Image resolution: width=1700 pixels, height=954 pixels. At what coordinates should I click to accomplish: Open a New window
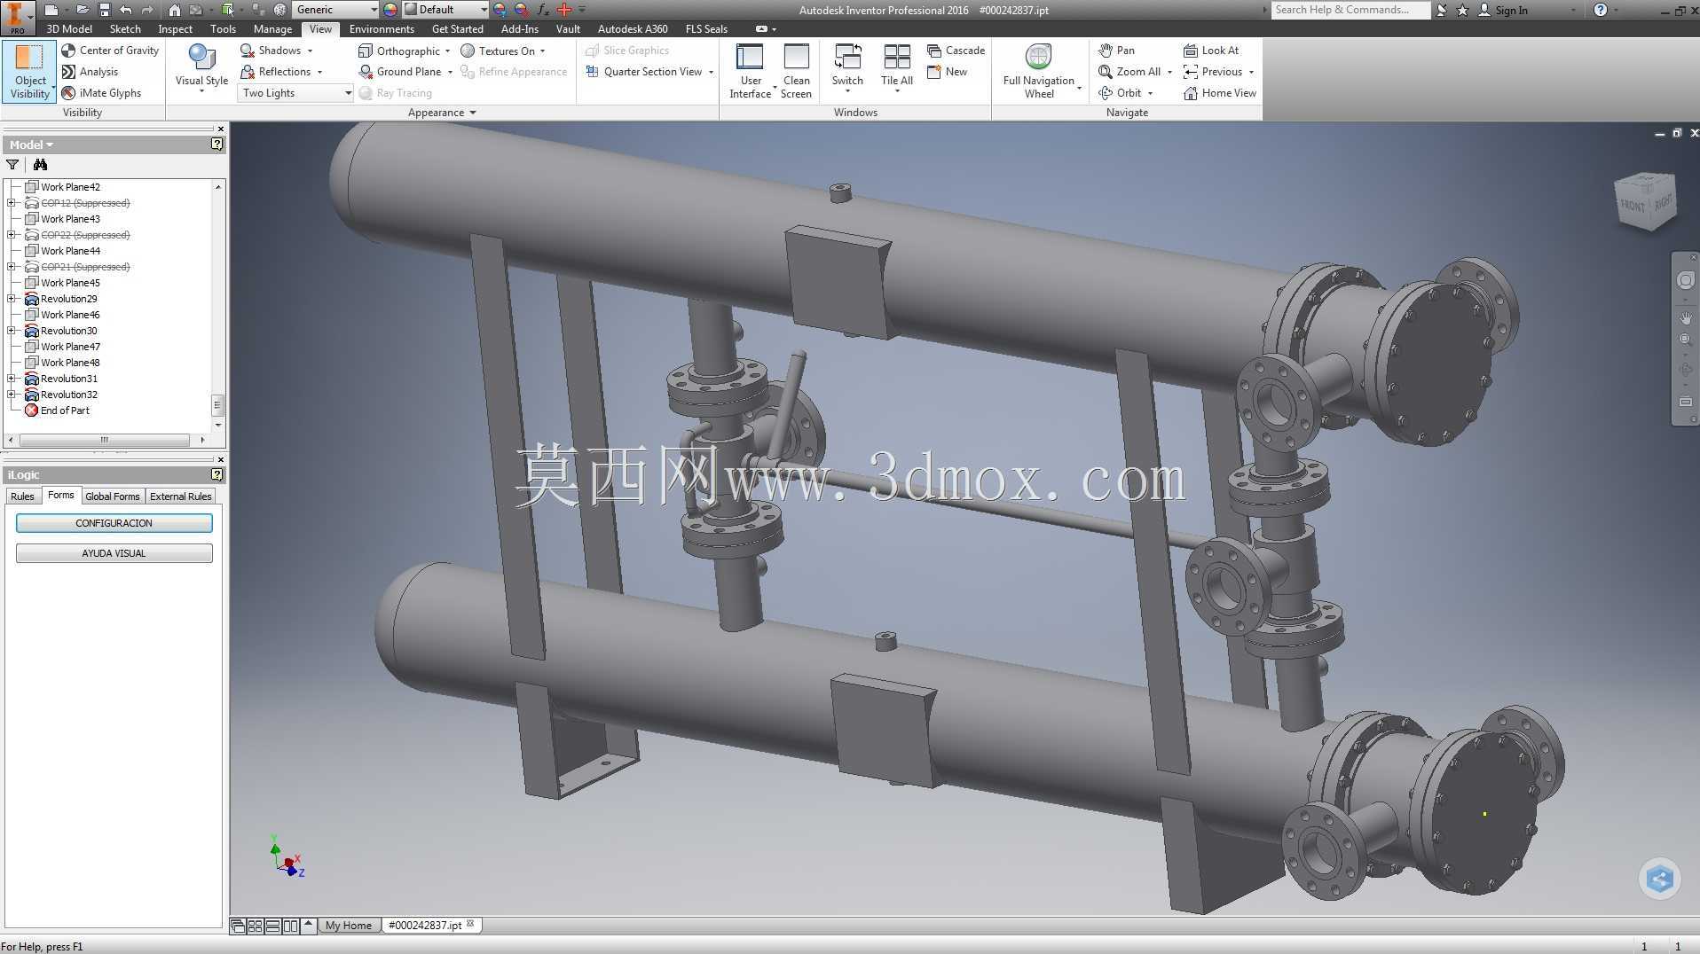(947, 72)
